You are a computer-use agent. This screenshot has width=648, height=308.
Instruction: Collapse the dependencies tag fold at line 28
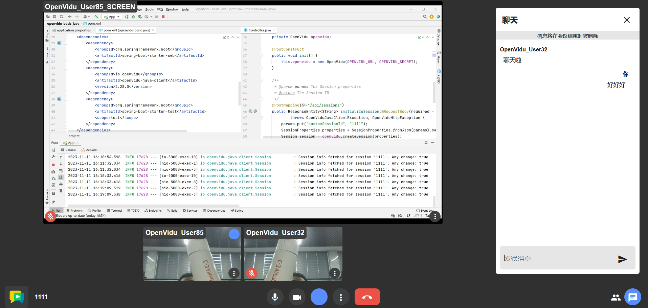point(66,37)
